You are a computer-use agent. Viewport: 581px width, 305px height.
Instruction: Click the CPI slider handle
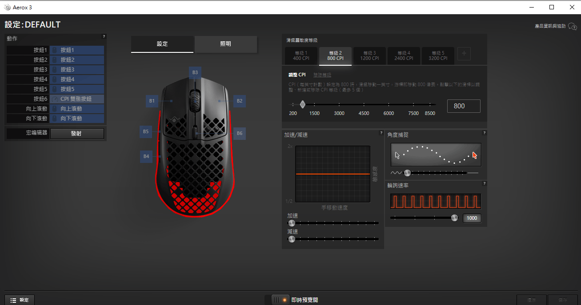303,105
